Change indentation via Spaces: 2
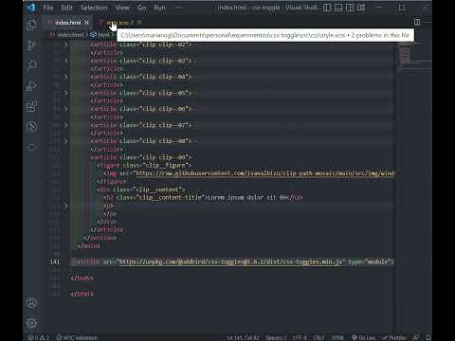The image size is (455, 341). click(276, 337)
